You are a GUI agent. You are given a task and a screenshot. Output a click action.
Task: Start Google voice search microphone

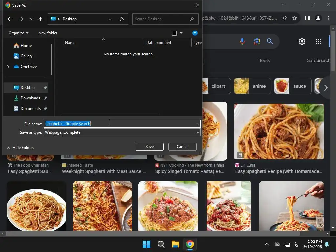coord(242,41)
